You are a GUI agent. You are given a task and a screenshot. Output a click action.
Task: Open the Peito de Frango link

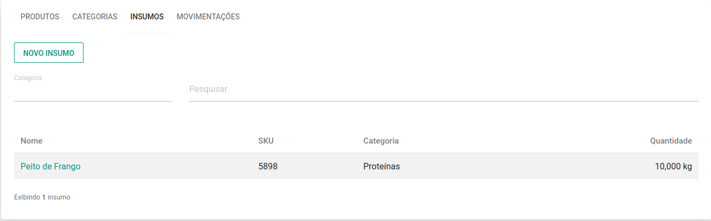[x=51, y=167]
